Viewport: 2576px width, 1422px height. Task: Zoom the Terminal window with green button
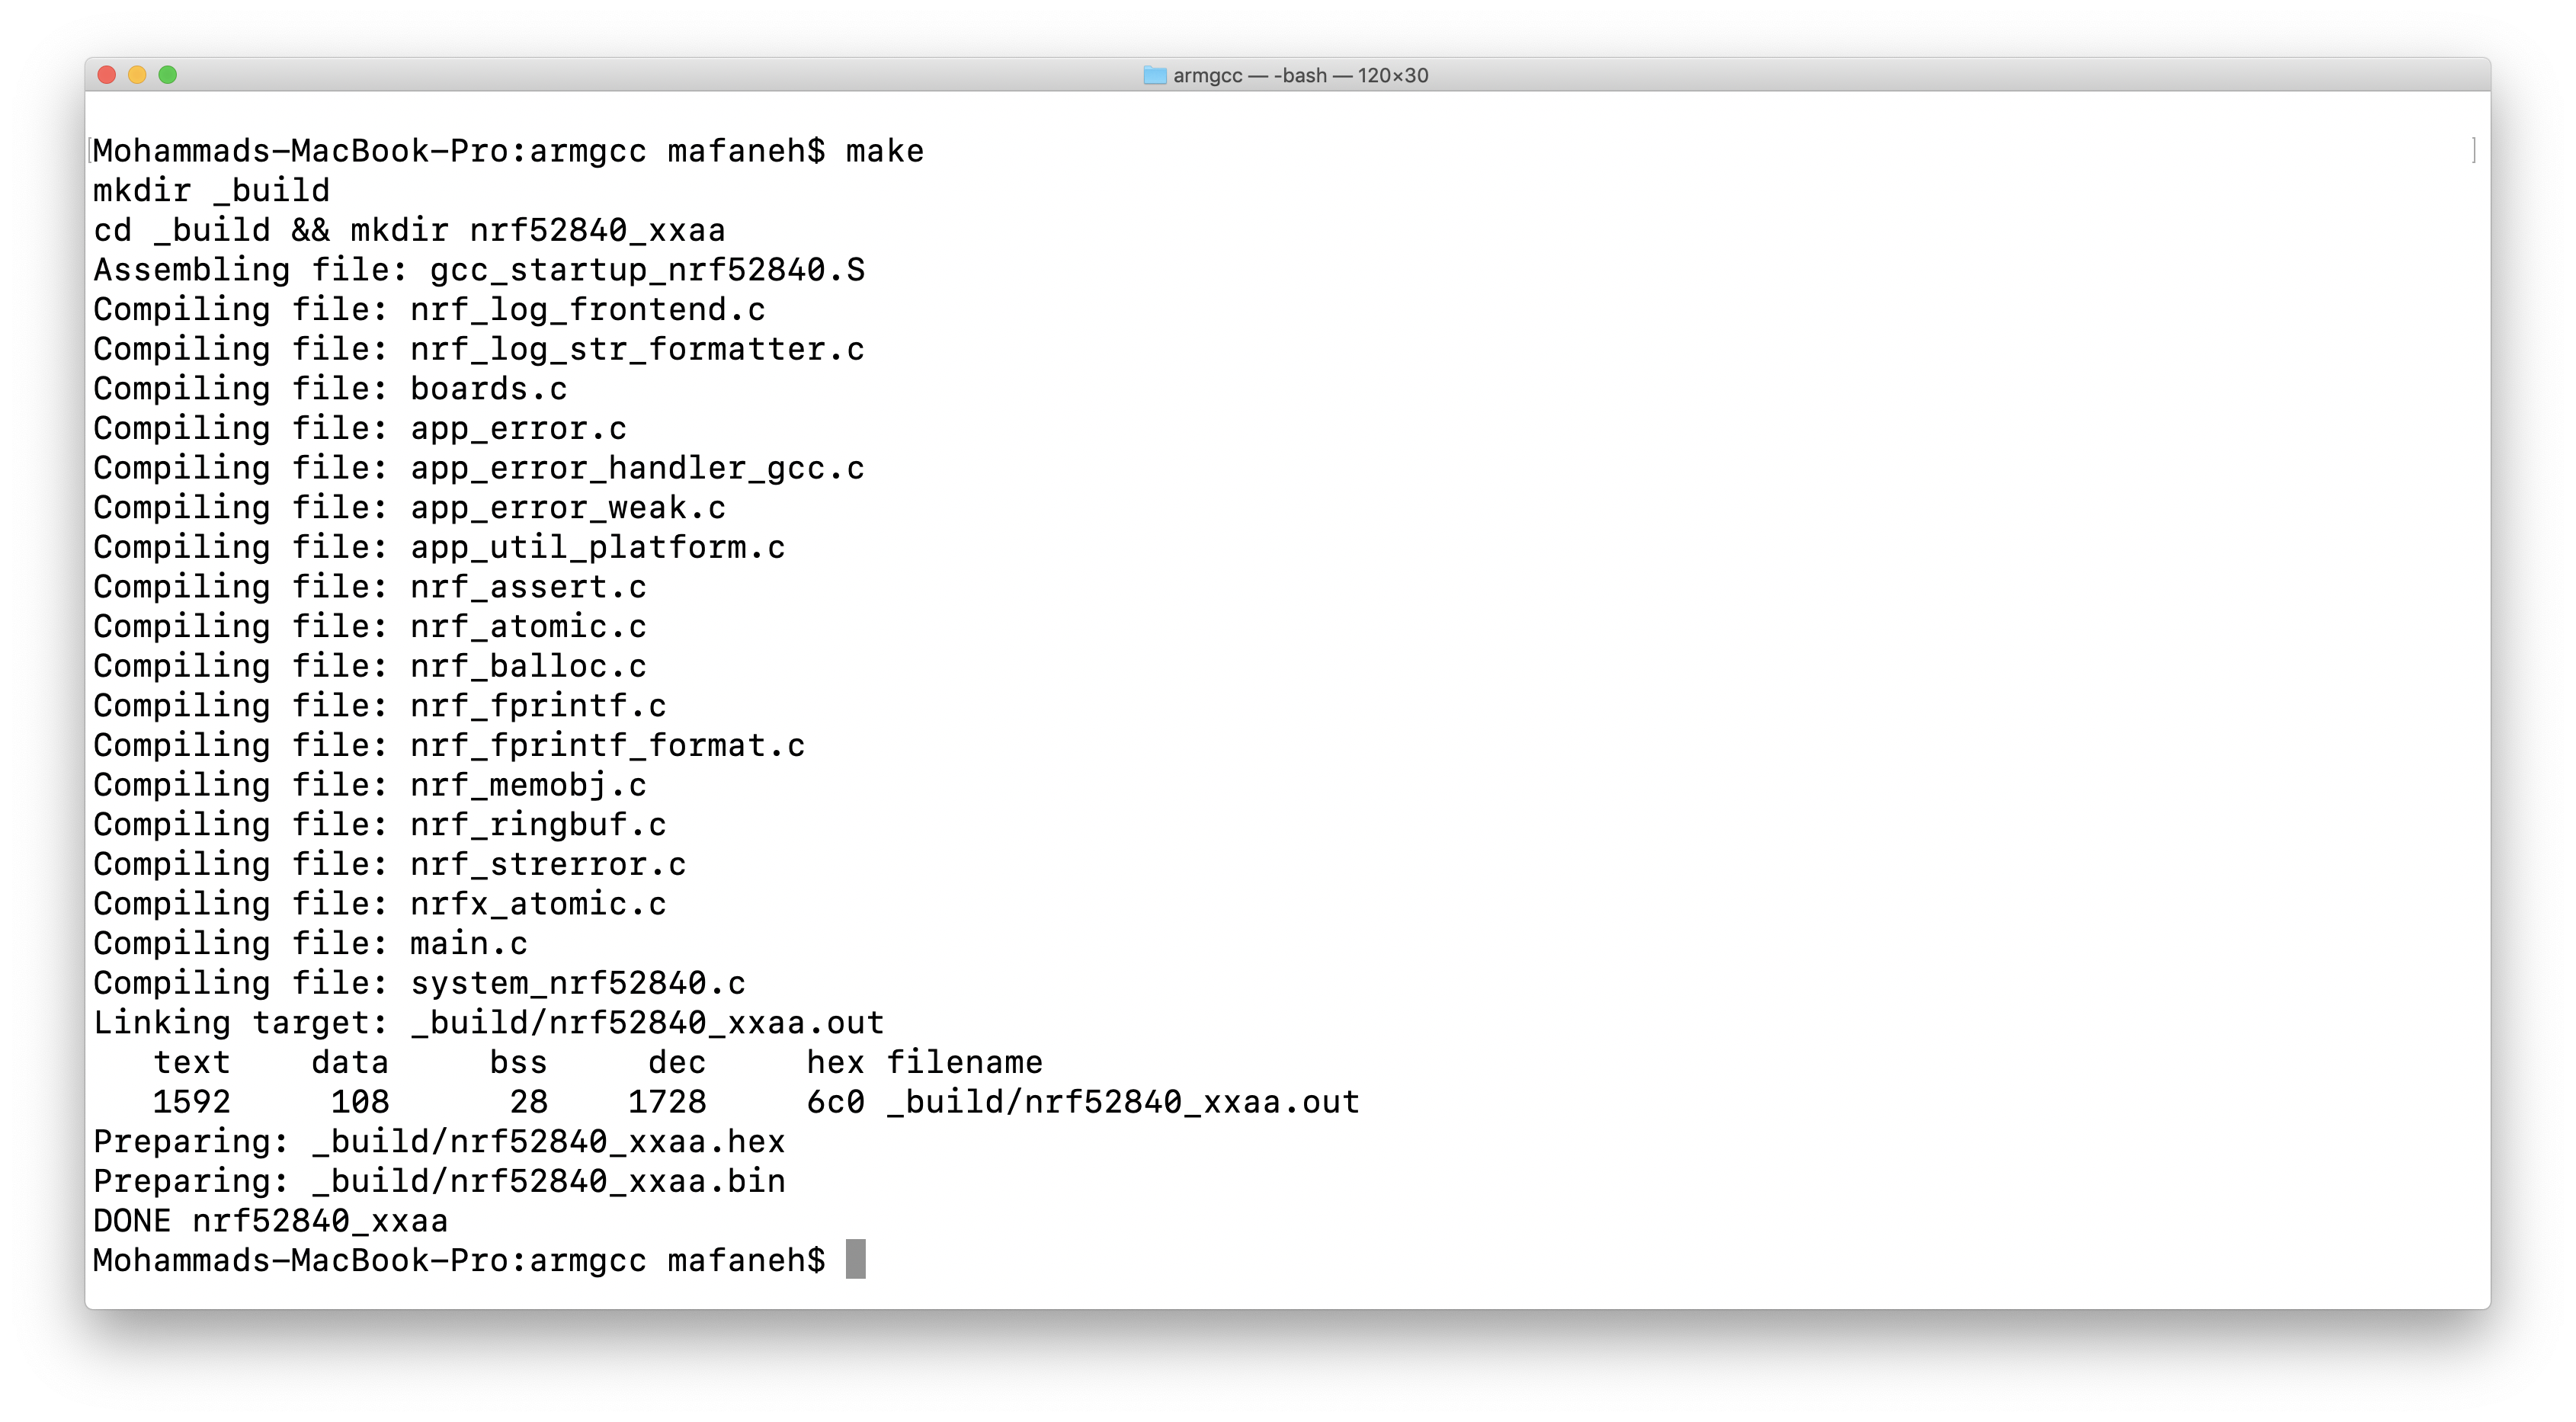click(168, 75)
